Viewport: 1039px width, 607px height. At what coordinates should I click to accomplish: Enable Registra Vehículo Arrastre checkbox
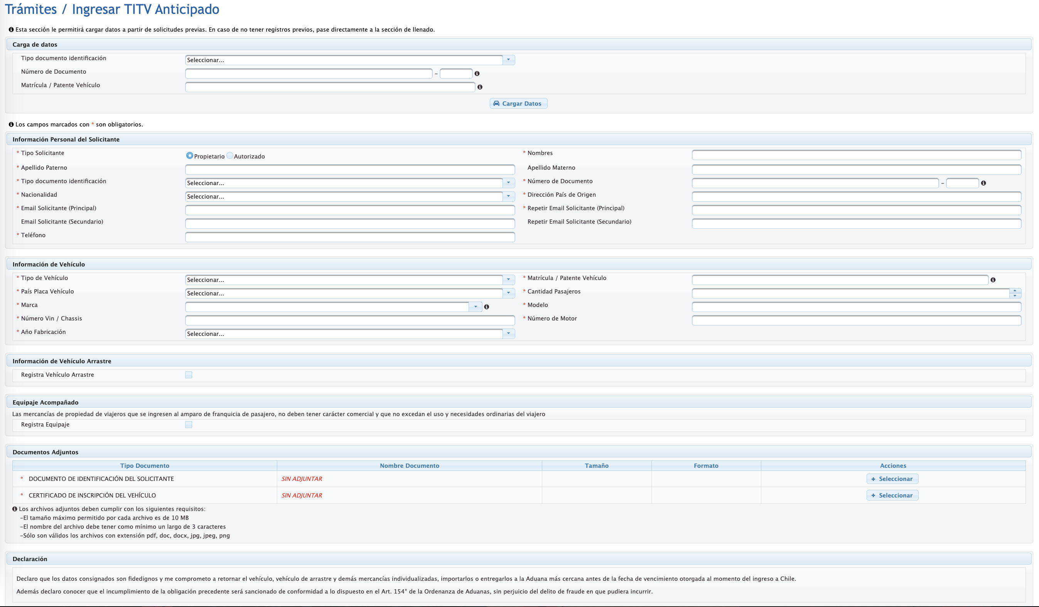pos(189,375)
